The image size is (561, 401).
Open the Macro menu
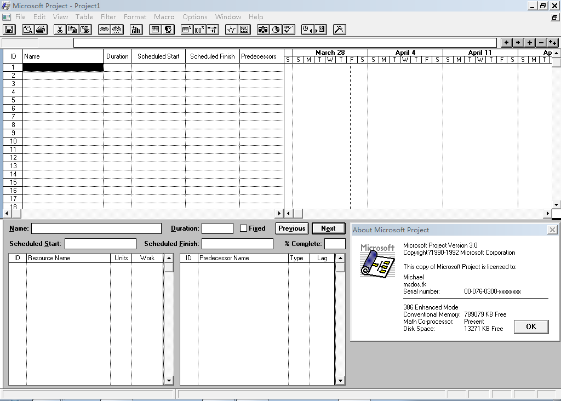tap(164, 16)
